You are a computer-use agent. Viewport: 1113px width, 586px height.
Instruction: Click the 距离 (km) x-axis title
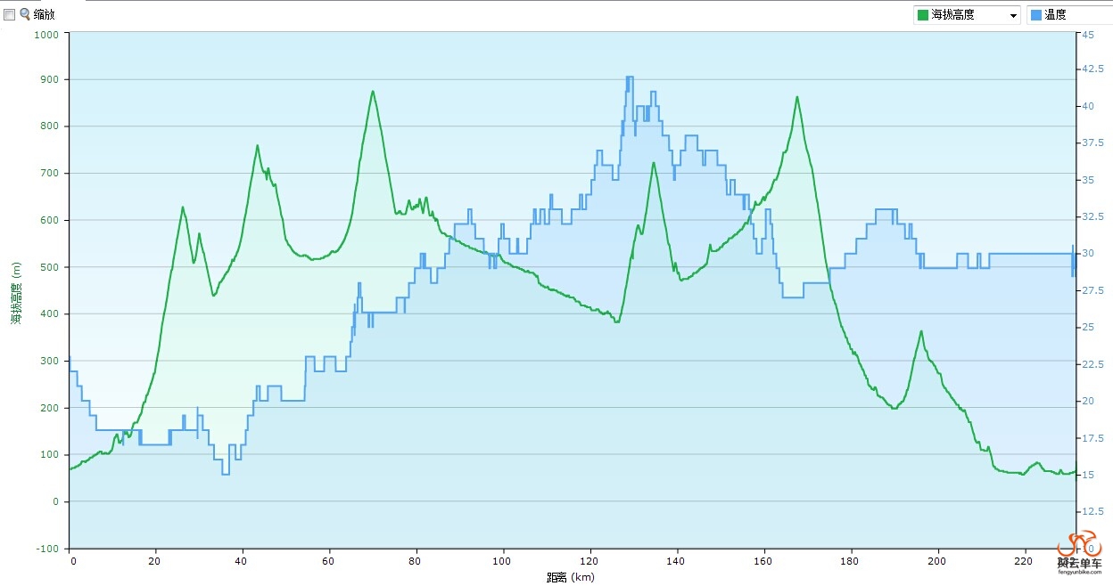coord(571,577)
